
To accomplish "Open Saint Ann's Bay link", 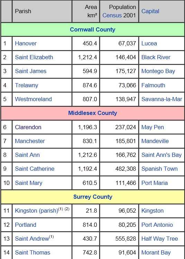I will click(x=161, y=155).
